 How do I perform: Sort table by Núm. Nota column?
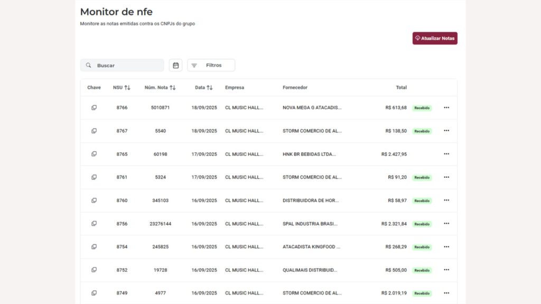click(160, 88)
